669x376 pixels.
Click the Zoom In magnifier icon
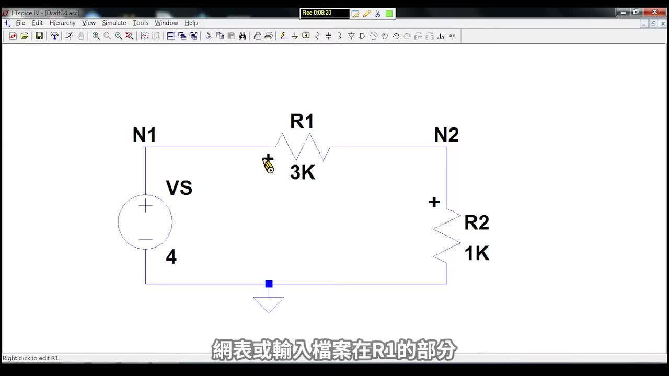coord(96,36)
